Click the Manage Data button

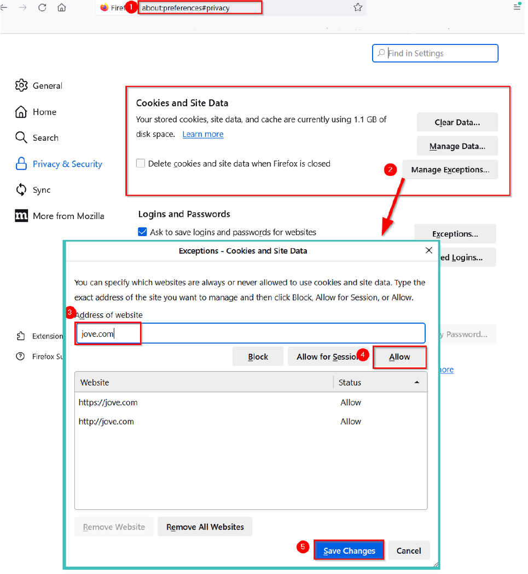coord(457,146)
